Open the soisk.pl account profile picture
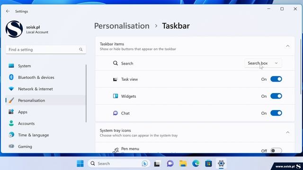Image resolution: width=303 pixels, height=170 pixels. point(14,29)
